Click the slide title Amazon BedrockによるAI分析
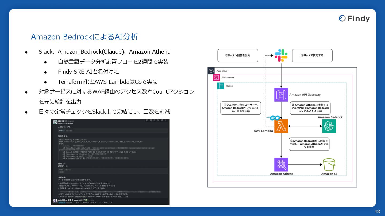Screen dimensions: 385x216 [x=84, y=37]
